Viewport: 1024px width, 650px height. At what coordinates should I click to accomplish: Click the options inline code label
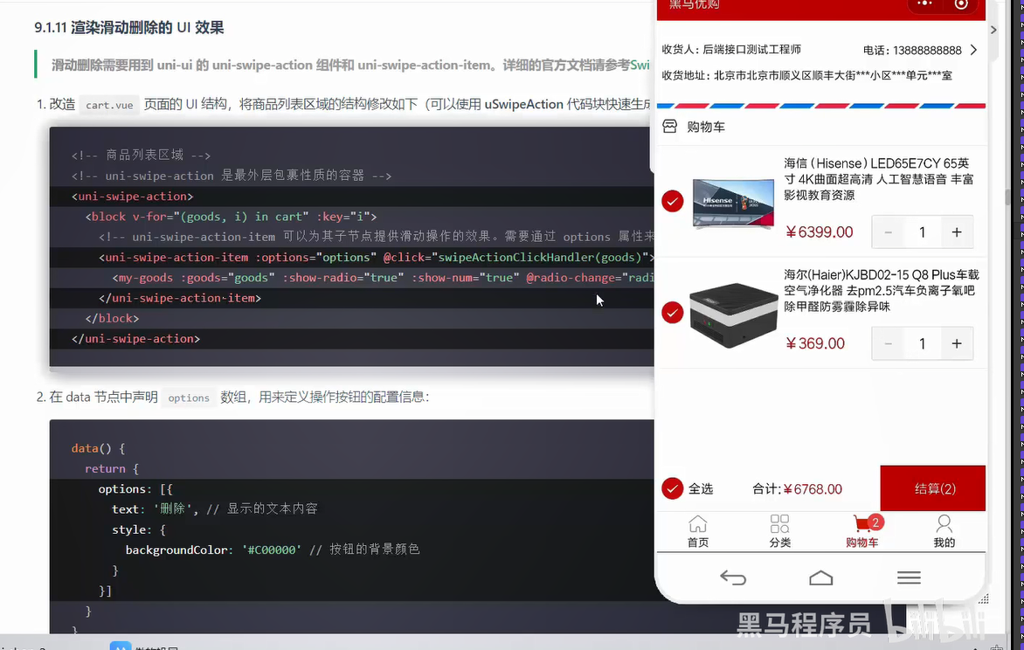(x=189, y=398)
